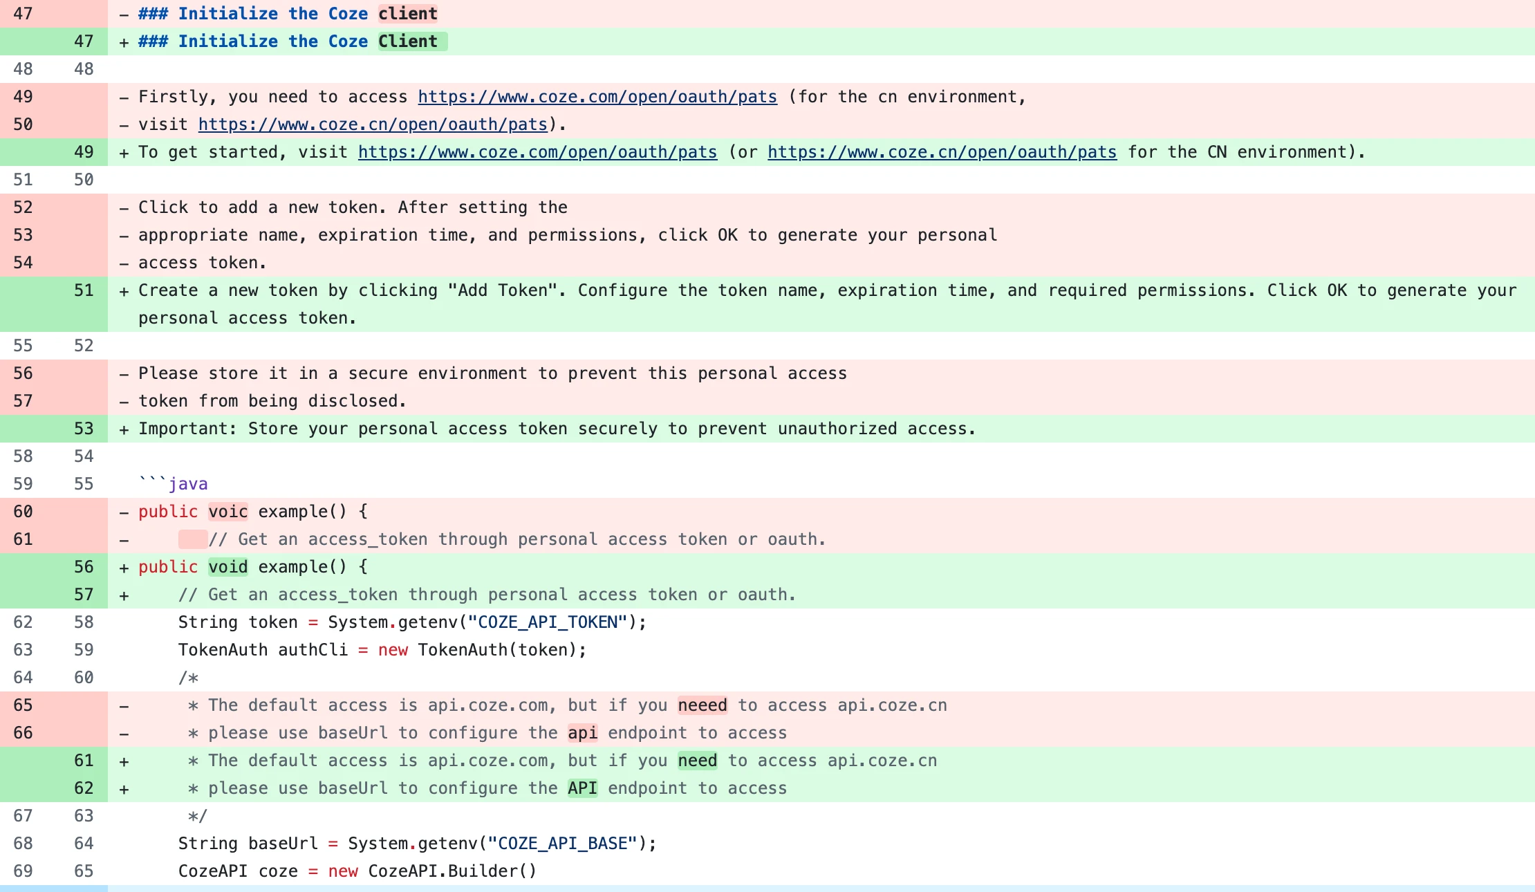The width and height of the screenshot is (1535, 892).
Task: Click highlighted word "Client" in added heading
Action: (408, 41)
